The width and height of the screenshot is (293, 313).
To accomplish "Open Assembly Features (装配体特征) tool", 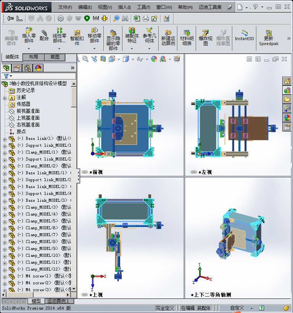I will (132, 35).
